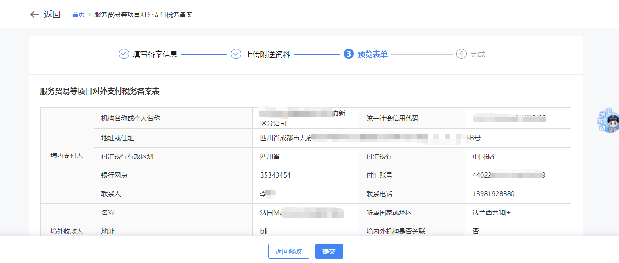This screenshot has width=619, height=263.
Task: Click the 中国银行 remitting bank cell
Action: pos(485,156)
